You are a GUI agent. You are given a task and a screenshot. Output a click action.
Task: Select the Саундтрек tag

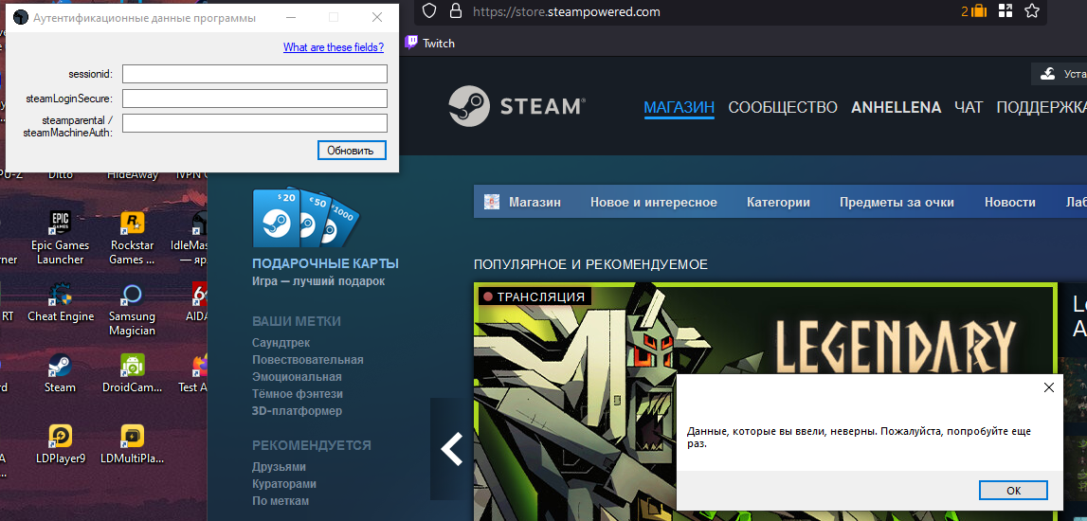pos(281,343)
